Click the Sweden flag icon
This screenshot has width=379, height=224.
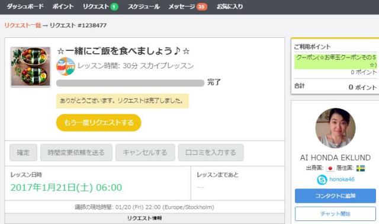pyautogui.click(x=361, y=168)
